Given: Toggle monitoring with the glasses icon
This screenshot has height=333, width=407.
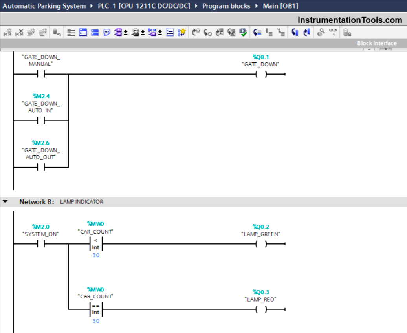Looking at the screenshot, I should coord(333,33).
